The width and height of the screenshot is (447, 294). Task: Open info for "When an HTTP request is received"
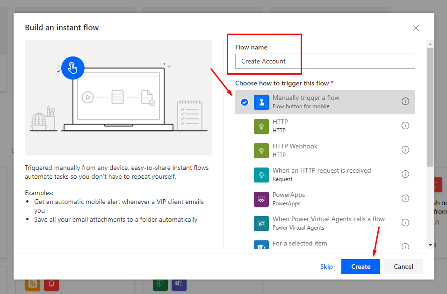tap(405, 174)
